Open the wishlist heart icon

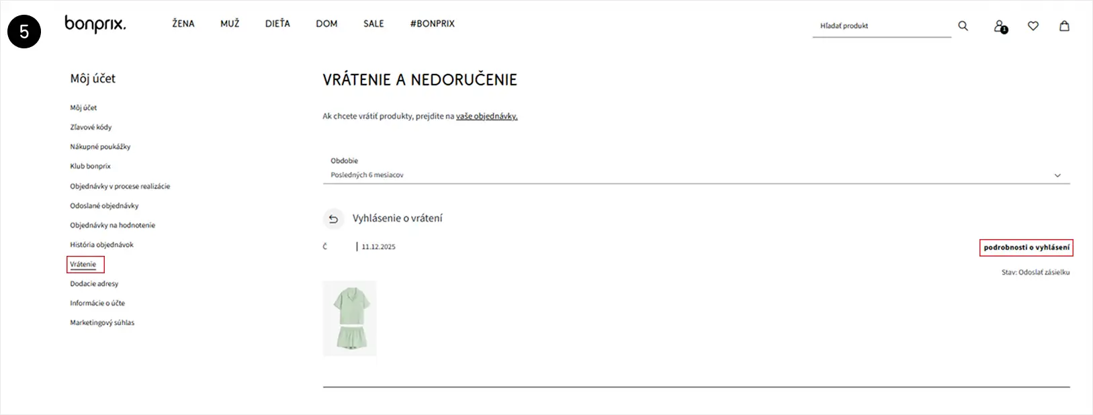(x=1033, y=26)
